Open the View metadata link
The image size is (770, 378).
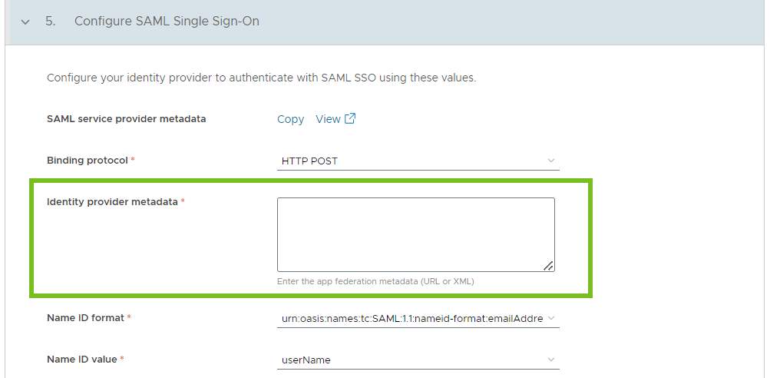(328, 119)
